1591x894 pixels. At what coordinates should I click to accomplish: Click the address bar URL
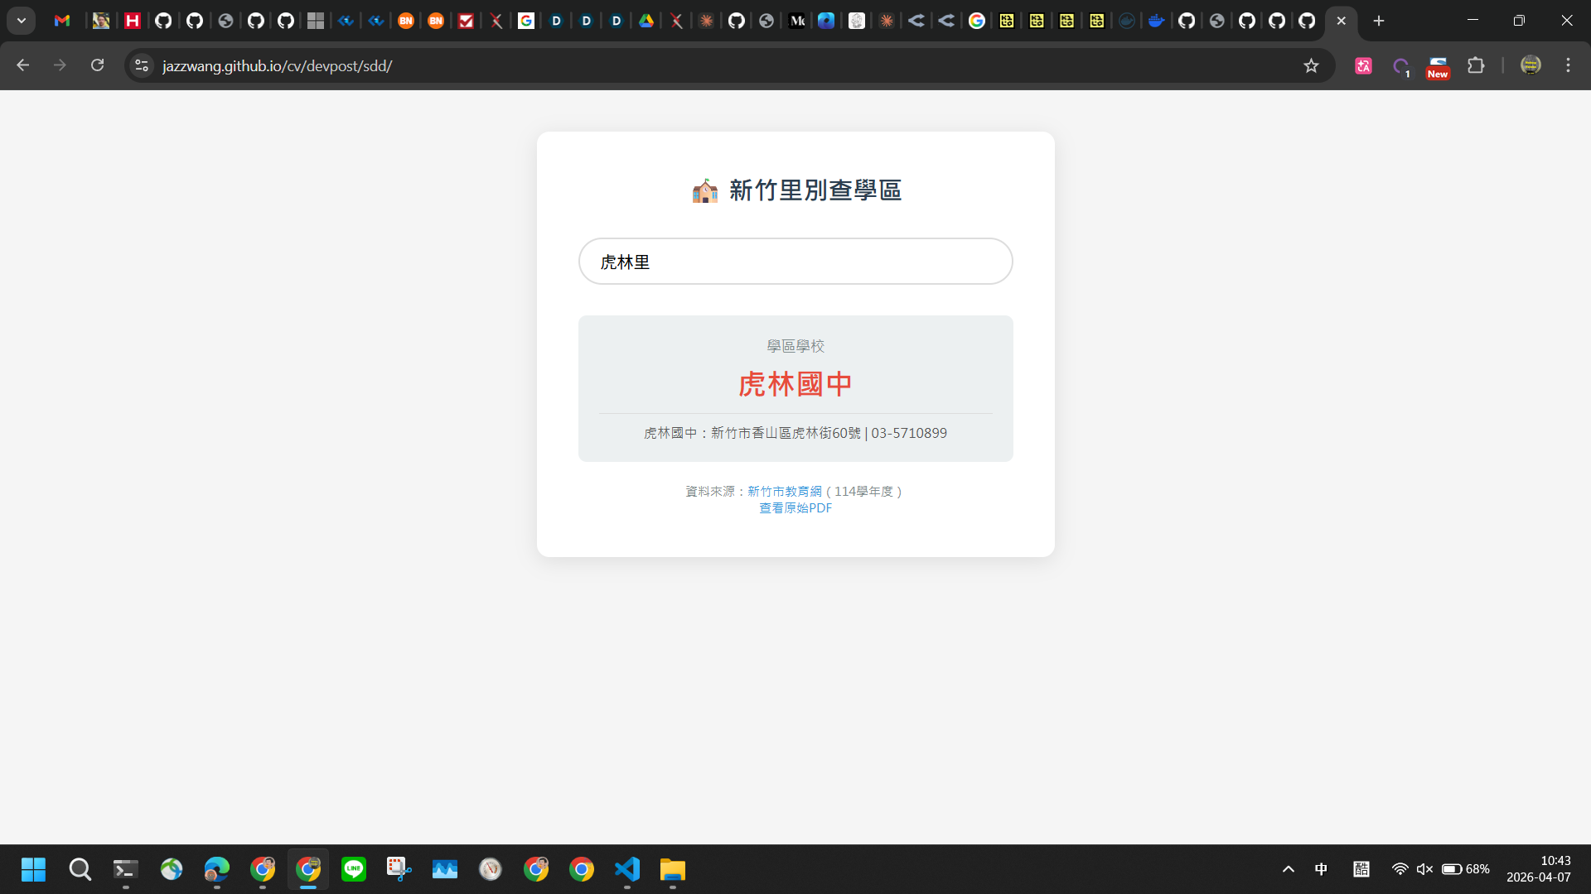pos(277,65)
